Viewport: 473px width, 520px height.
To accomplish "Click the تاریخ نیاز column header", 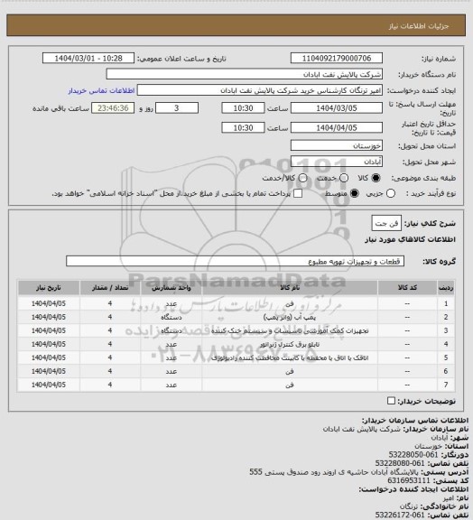I will tap(49, 288).
